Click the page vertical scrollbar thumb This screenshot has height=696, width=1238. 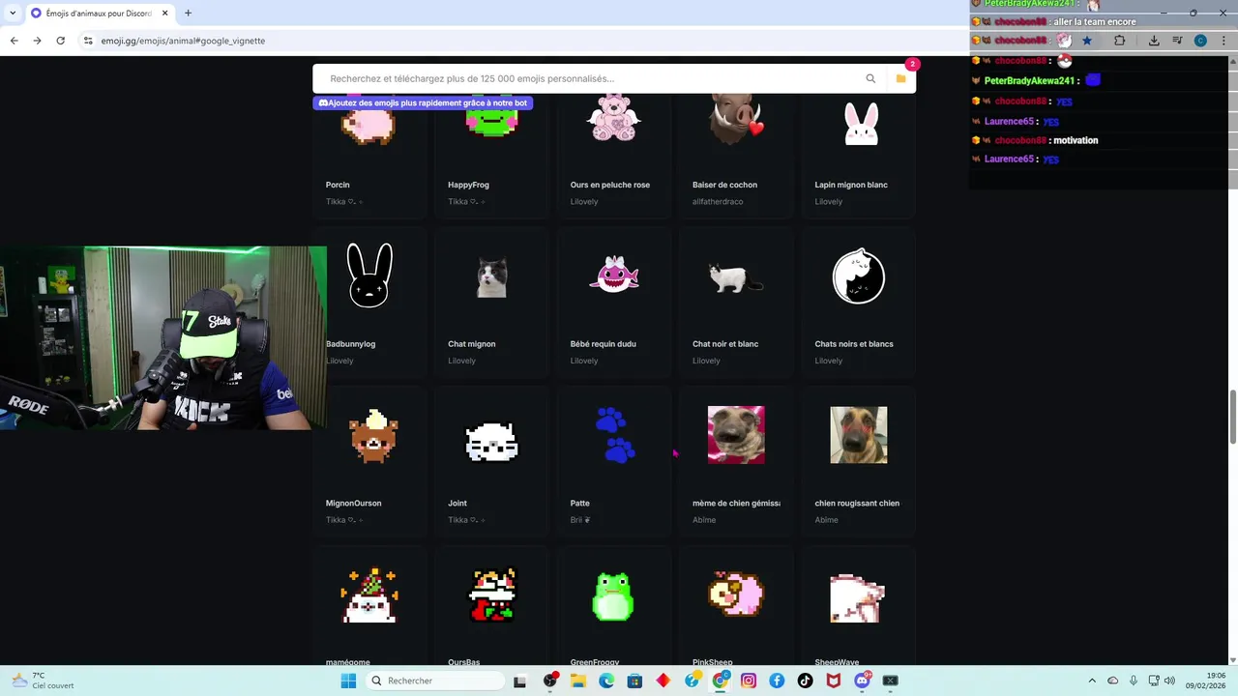pyautogui.click(x=1232, y=416)
